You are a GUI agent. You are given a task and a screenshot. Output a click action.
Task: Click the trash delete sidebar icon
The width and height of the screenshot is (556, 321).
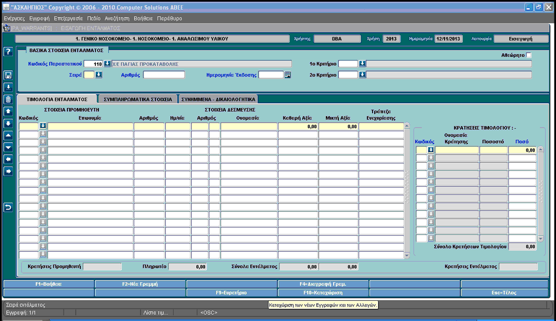(x=8, y=99)
